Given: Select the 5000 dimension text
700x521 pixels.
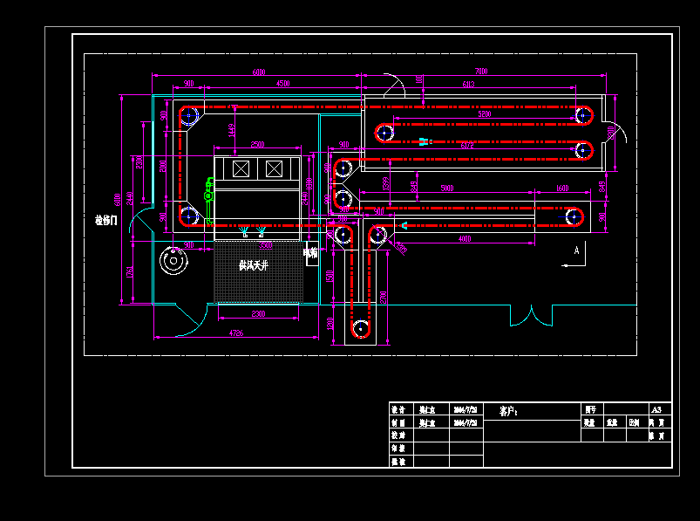Looking at the screenshot, I should pos(447,189).
